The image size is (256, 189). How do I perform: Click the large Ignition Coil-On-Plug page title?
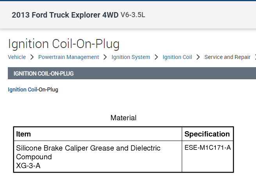[64, 44]
